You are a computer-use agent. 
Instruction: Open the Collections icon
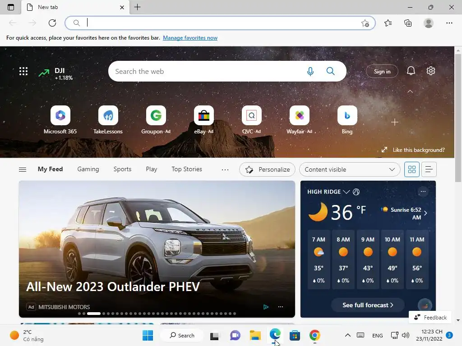pos(408,23)
